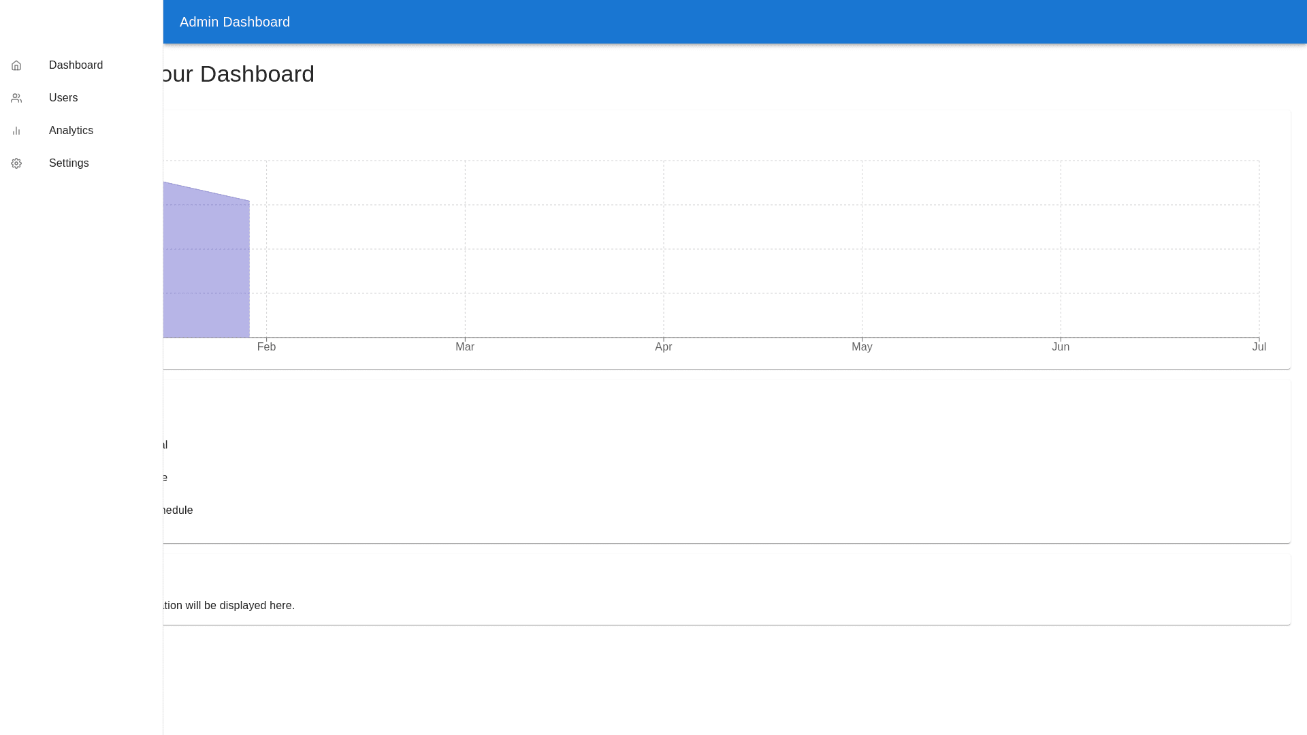Select the Analytics text in sidebar
This screenshot has height=735, width=1307.
pos(71,131)
